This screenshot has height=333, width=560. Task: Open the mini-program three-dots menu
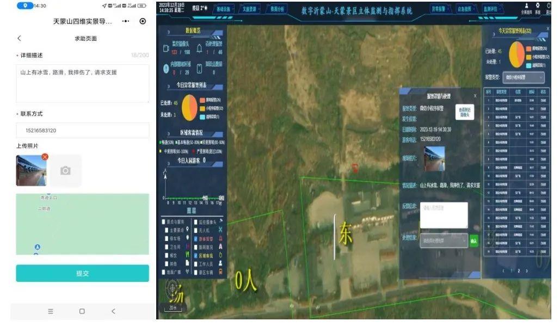pyautogui.click(x=125, y=21)
